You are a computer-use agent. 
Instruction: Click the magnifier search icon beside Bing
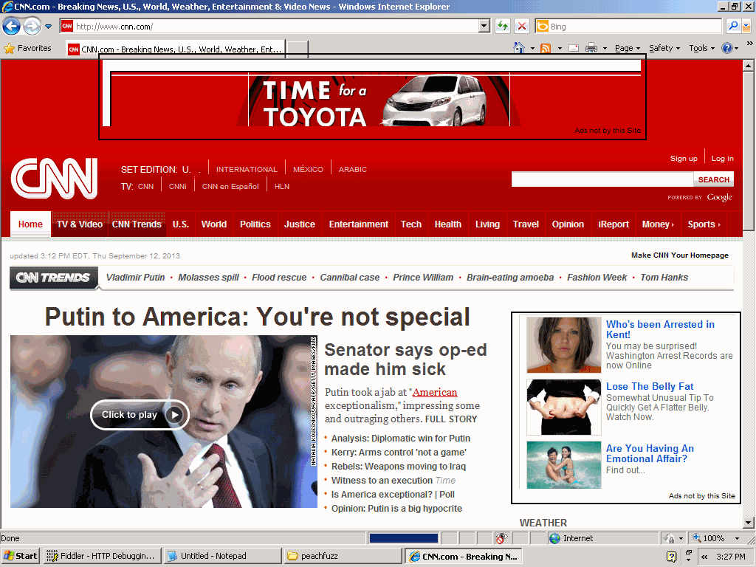(733, 26)
